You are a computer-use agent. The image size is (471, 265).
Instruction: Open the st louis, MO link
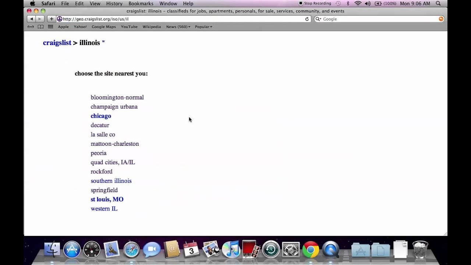click(107, 199)
